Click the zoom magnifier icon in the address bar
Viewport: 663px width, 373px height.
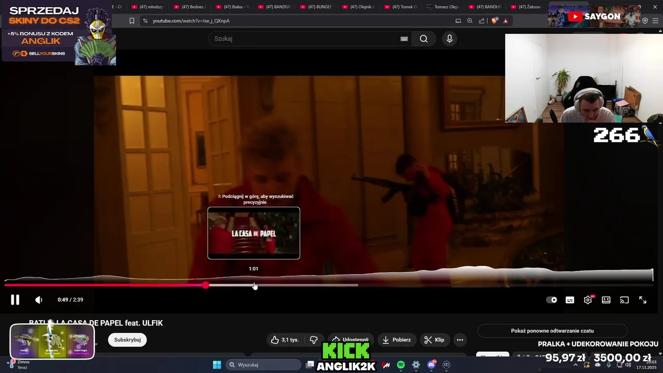pyautogui.click(x=470, y=21)
